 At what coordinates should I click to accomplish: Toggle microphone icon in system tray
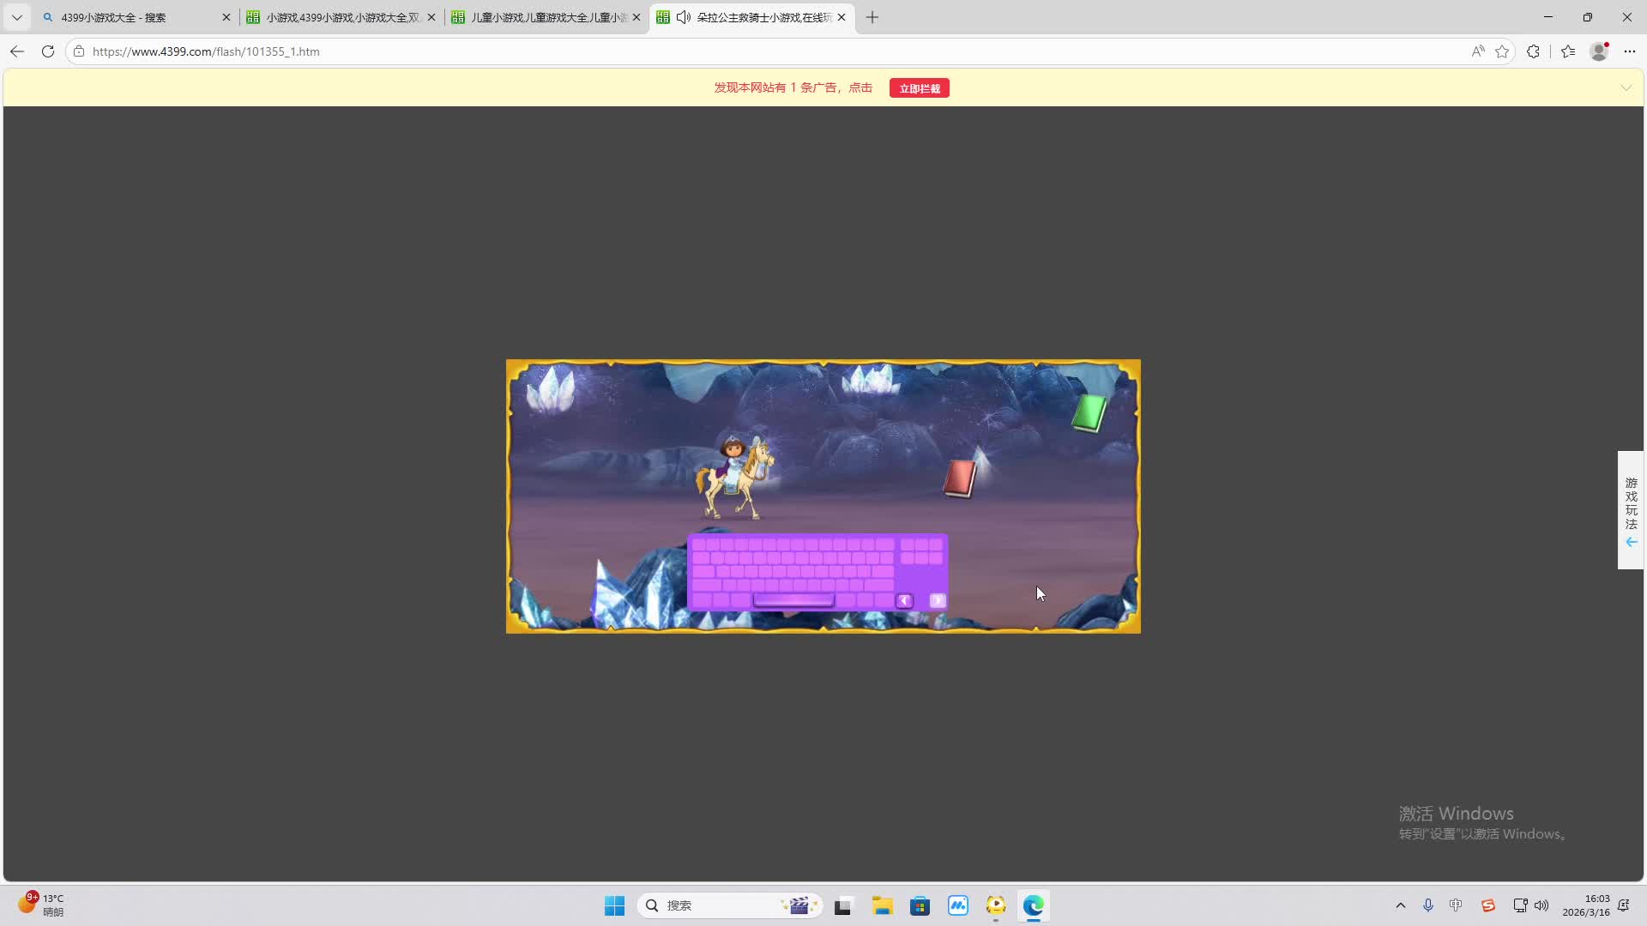[x=1428, y=905]
